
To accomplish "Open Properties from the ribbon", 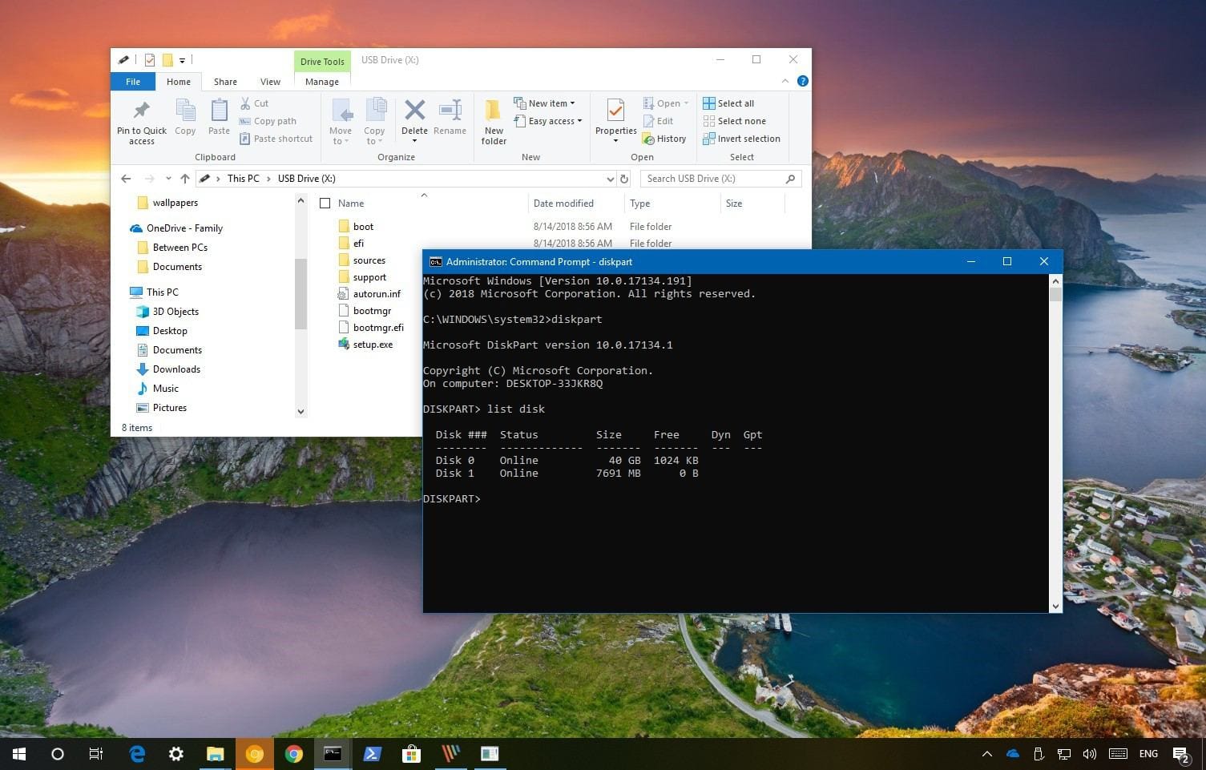I will pos(615,120).
